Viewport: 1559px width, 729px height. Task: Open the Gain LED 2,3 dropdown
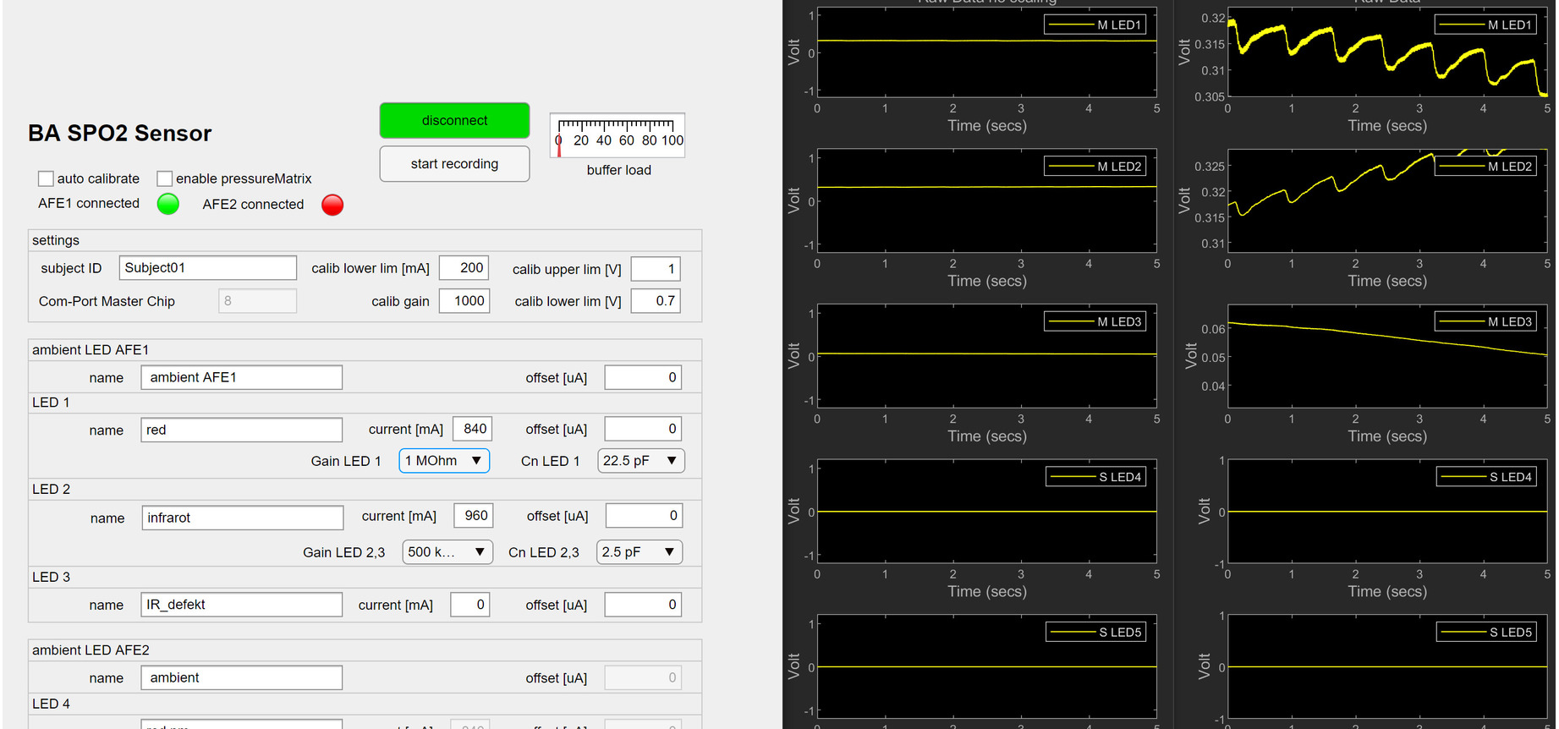(x=447, y=552)
